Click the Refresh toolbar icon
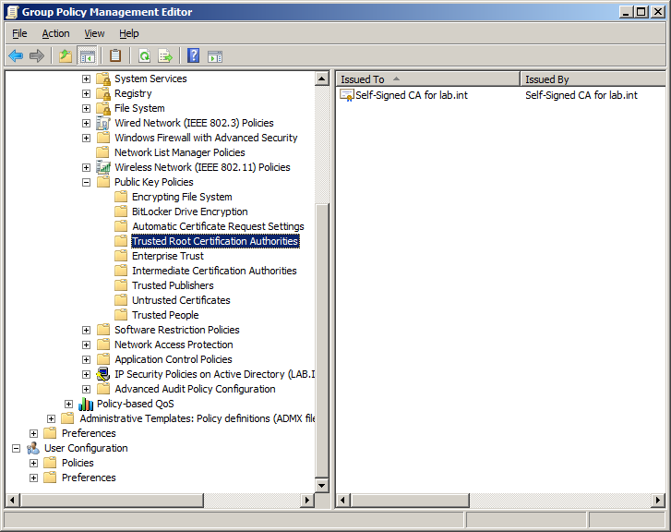The width and height of the screenshot is (671, 532). [145, 55]
